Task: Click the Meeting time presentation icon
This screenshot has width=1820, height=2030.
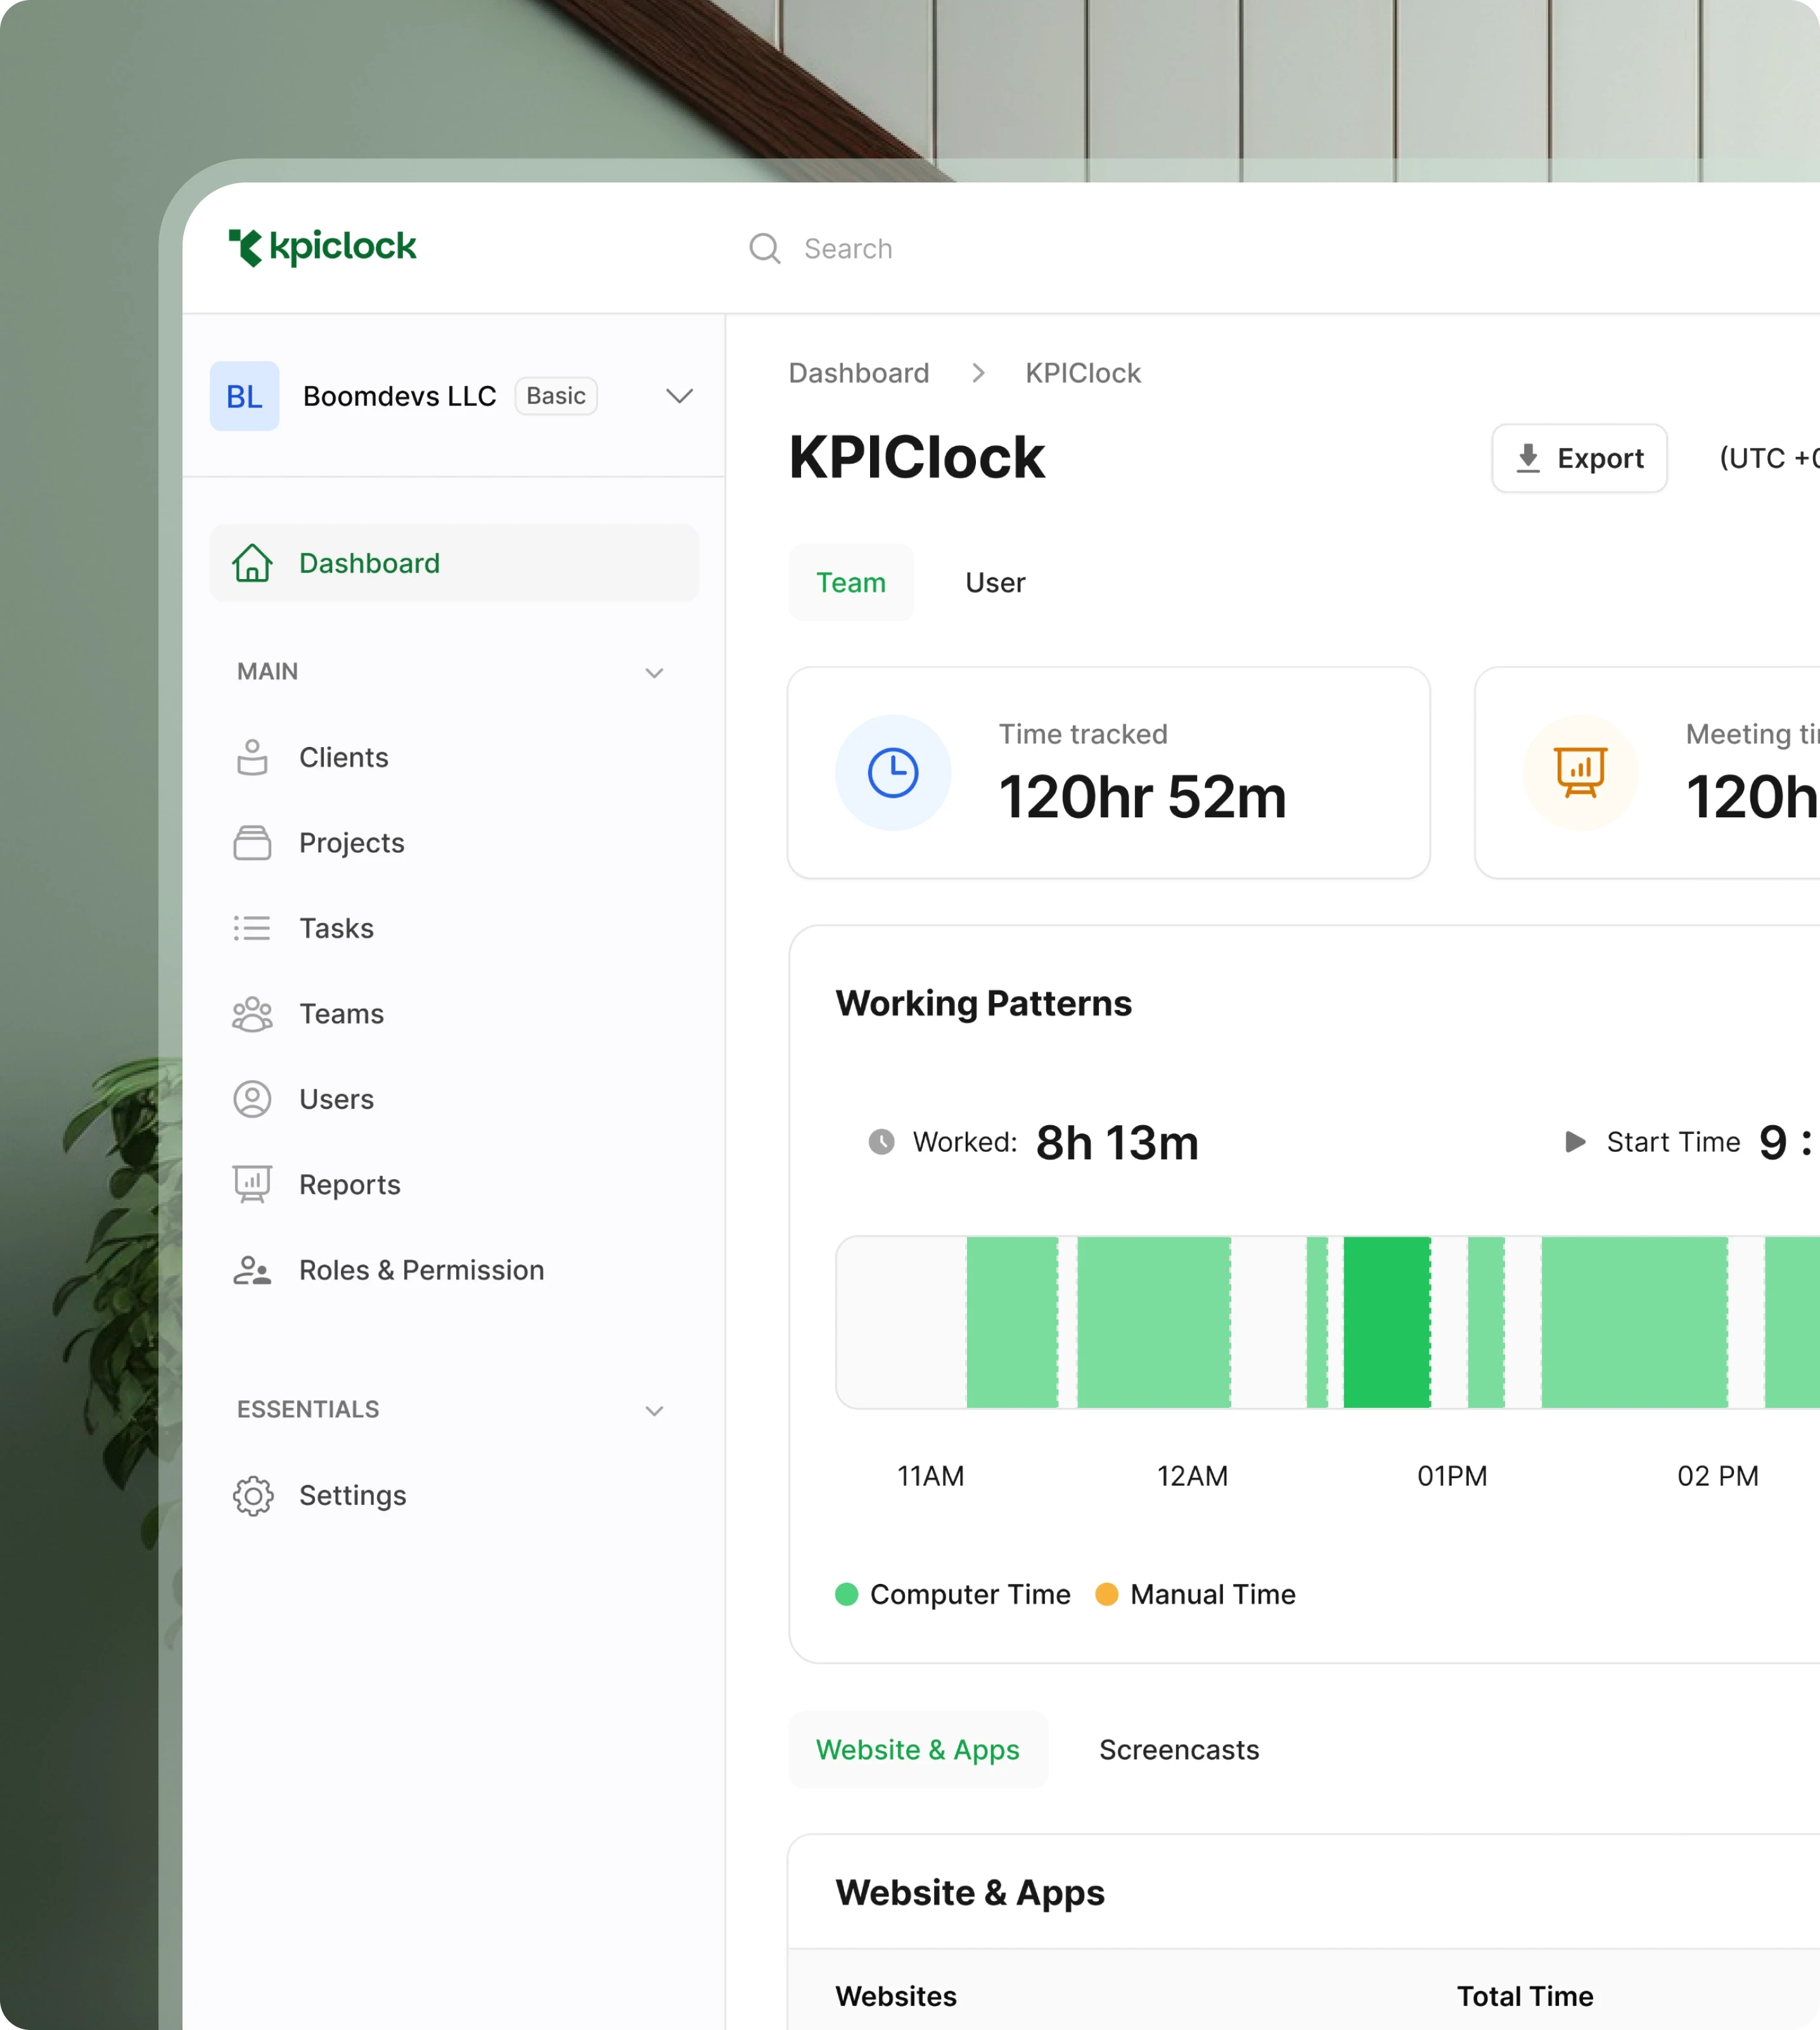Action: pos(1580,773)
